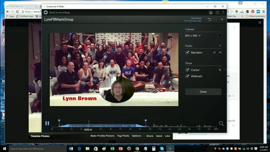This screenshot has height=152, width=270.
Task: Open the help question mark icon
Action: tap(223, 12)
